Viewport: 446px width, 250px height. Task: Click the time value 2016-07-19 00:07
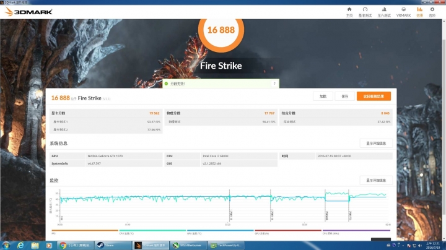pos(334,156)
